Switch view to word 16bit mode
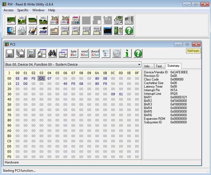The image size is (211, 175). coord(84,53)
